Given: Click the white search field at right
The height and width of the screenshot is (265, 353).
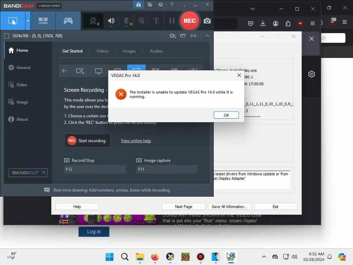Looking at the screenshot, I should 333,38.
